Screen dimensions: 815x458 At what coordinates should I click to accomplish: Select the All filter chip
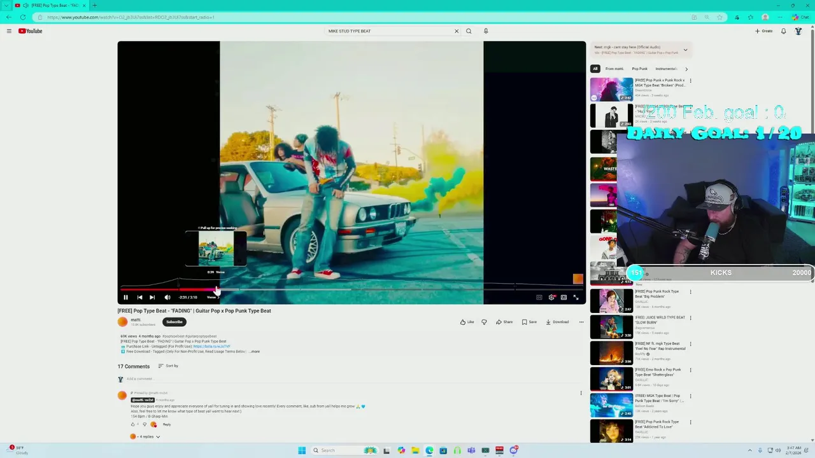pos(595,69)
